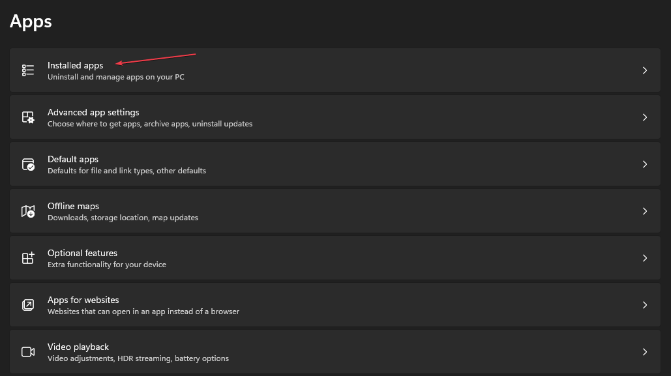
Task: Expand Offline maps with its arrow
Action: point(644,211)
